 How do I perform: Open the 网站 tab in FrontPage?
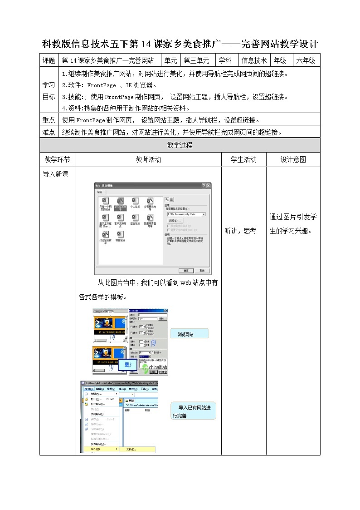[x=130, y=401]
